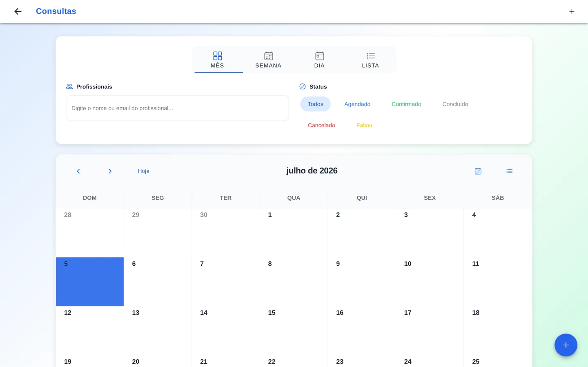Viewport: 588px width, 367px height.
Task: Click the plus icon in the top bar
Action: (572, 11)
